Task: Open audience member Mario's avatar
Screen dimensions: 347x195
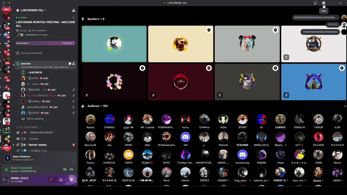Action: [x=166, y=172]
